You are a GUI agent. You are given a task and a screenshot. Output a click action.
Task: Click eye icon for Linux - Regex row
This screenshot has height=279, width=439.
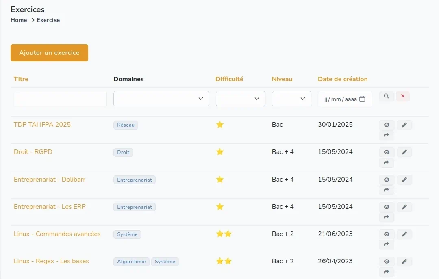pos(386,262)
